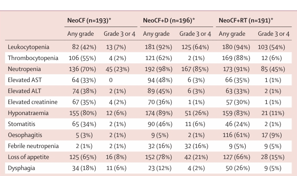Click the NeoCF (n=193) column header

[x=89, y=21]
